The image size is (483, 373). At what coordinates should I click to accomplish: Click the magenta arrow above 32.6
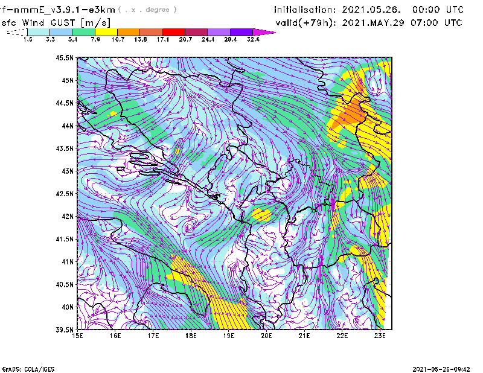pos(264,32)
